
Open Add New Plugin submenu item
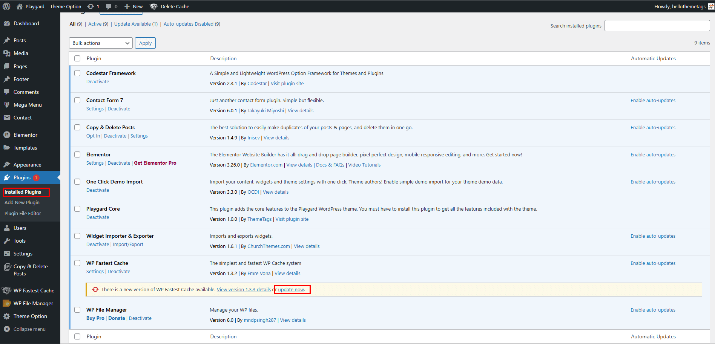point(22,202)
